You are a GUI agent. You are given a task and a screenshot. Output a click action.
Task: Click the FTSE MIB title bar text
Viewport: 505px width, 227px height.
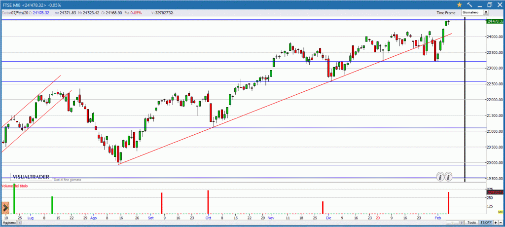(31, 5)
